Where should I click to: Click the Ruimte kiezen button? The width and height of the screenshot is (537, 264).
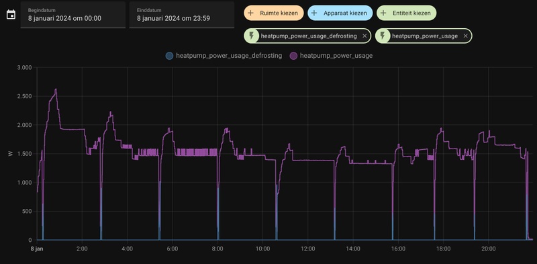pos(274,13)
